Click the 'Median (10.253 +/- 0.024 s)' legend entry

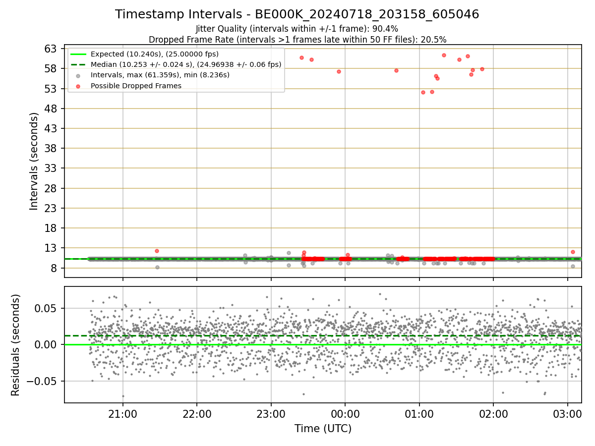[186, 64]
